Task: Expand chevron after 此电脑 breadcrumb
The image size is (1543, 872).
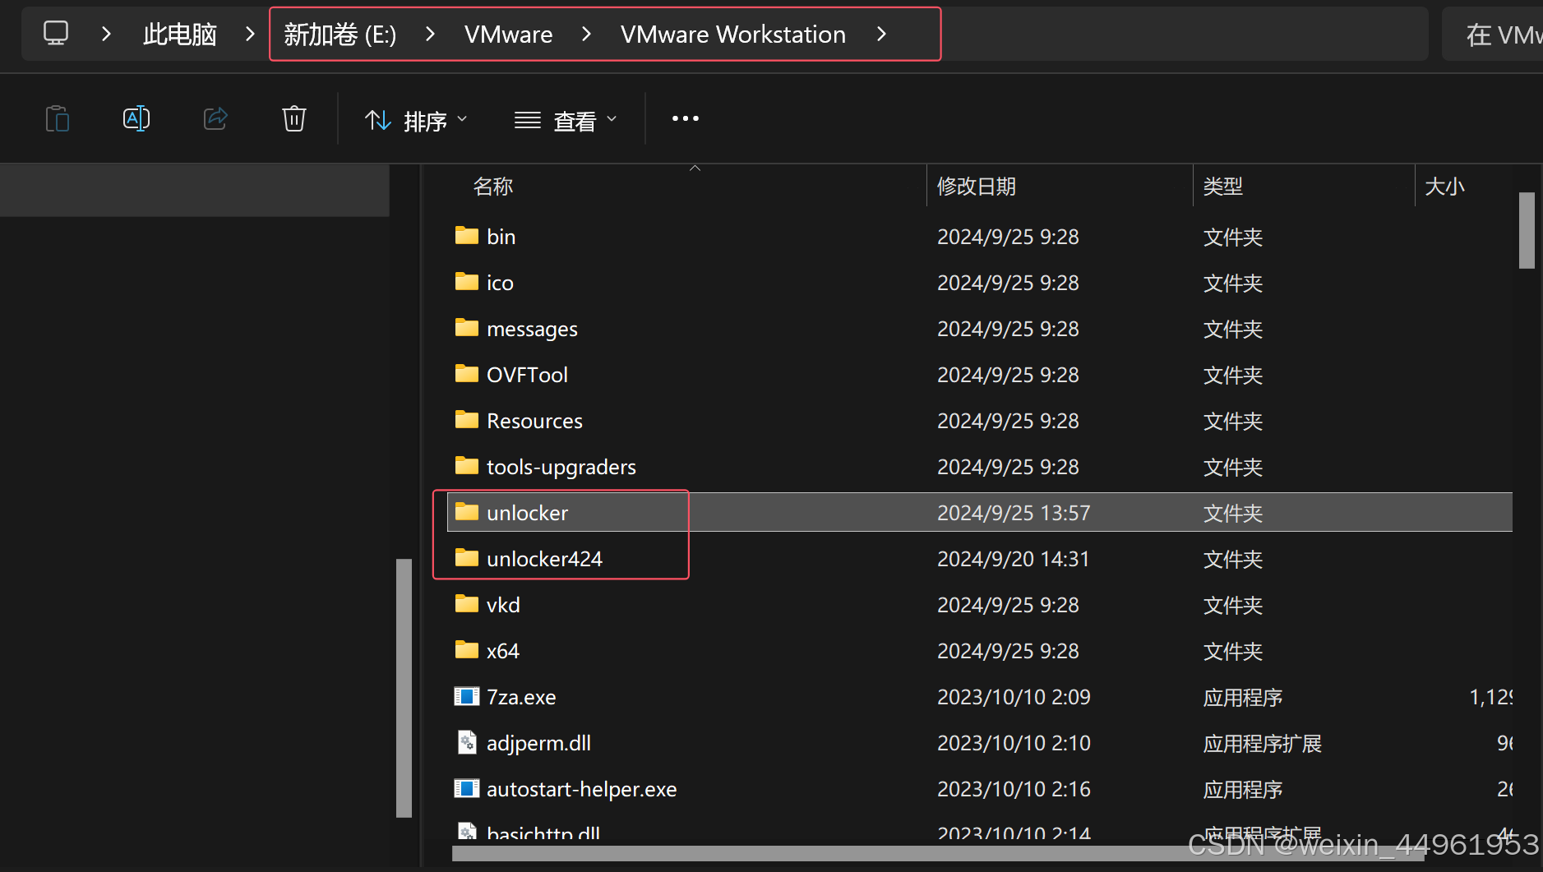Action: coord(250,34)
